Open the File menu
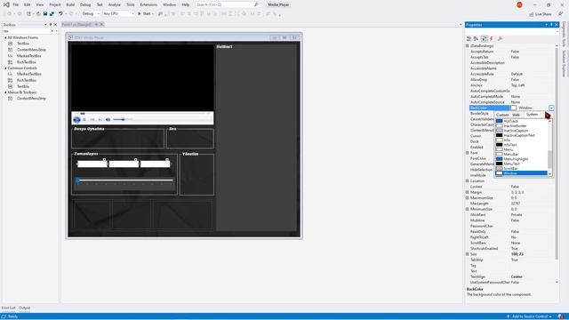Viewport: 569px width, 320px height. pos(16,4)
